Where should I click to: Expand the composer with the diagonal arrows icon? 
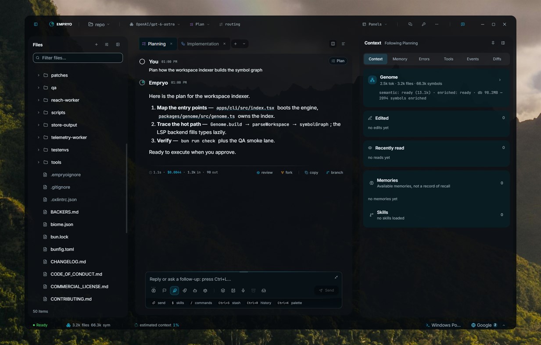336,277
